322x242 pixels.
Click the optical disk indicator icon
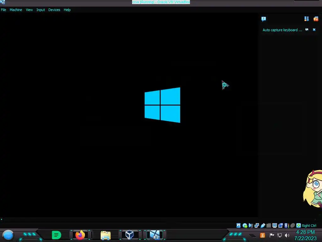pos(245,226)
